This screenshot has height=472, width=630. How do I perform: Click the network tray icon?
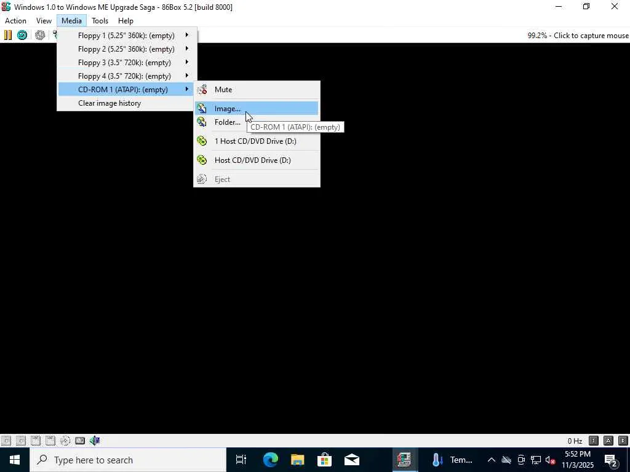[x=536, y=460]
